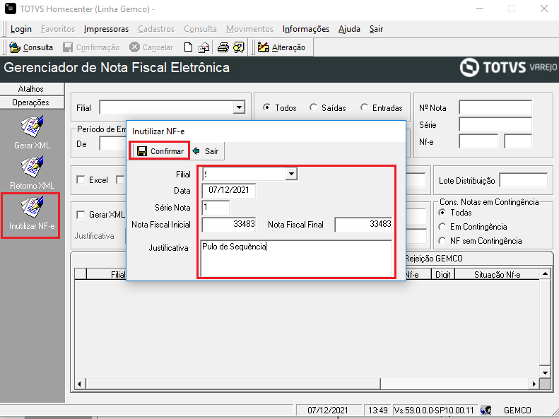The width and height of the screenshot is (559, 419).
Task: Click the Cancelar toolbar icon
Action: 134,47
